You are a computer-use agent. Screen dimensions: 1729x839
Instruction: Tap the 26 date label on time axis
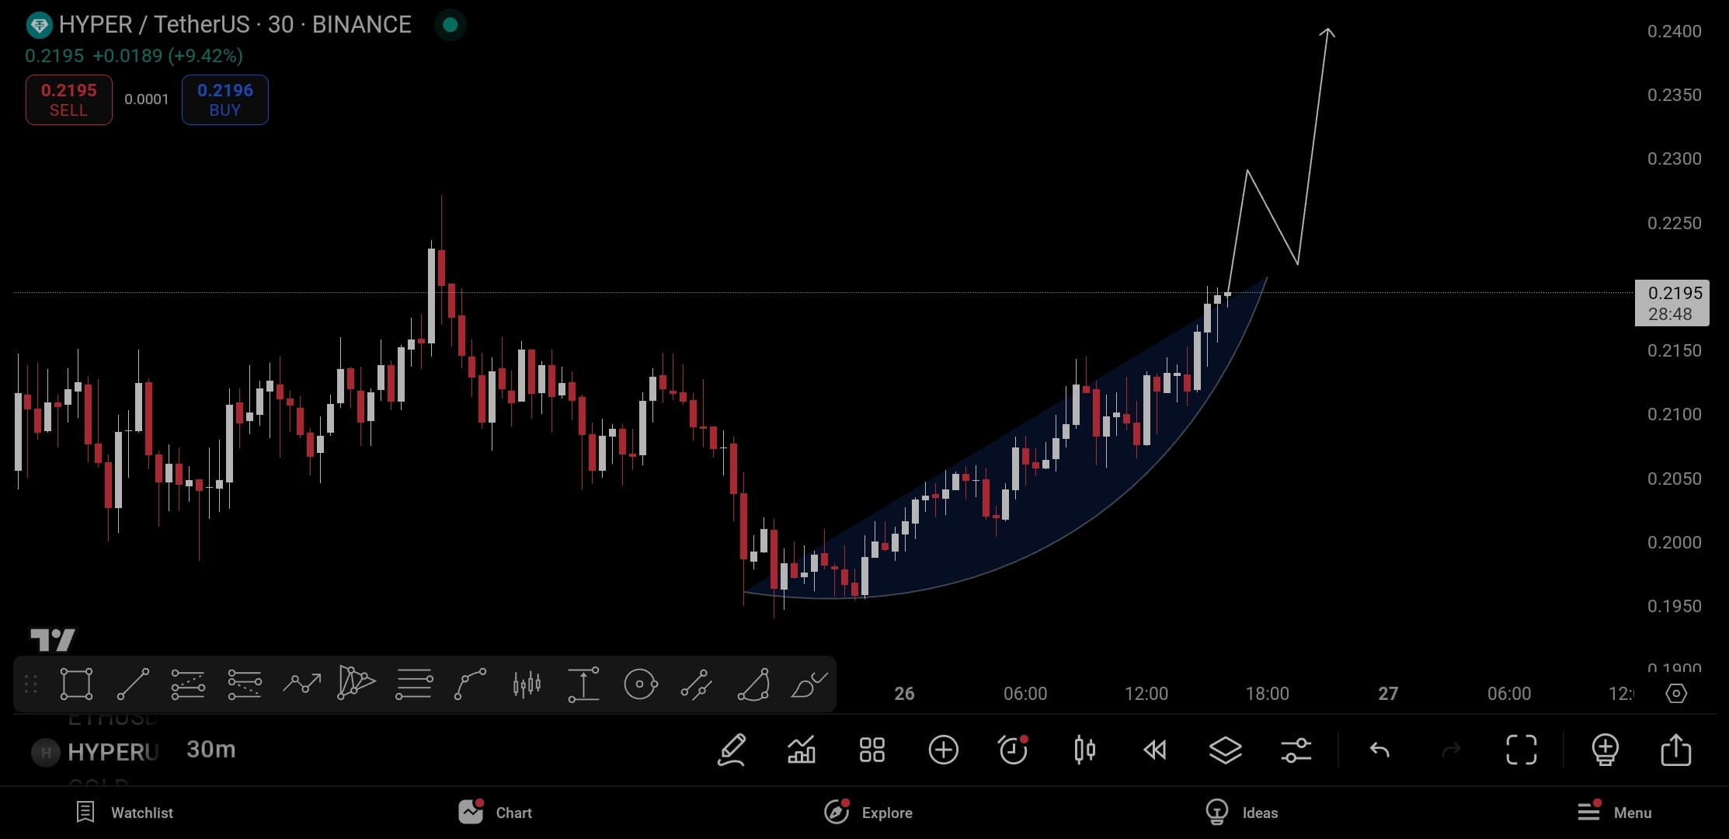pos(904,694)
